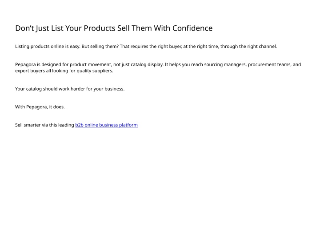
Task: Click the words "for your business."
Action: (105, 89)
